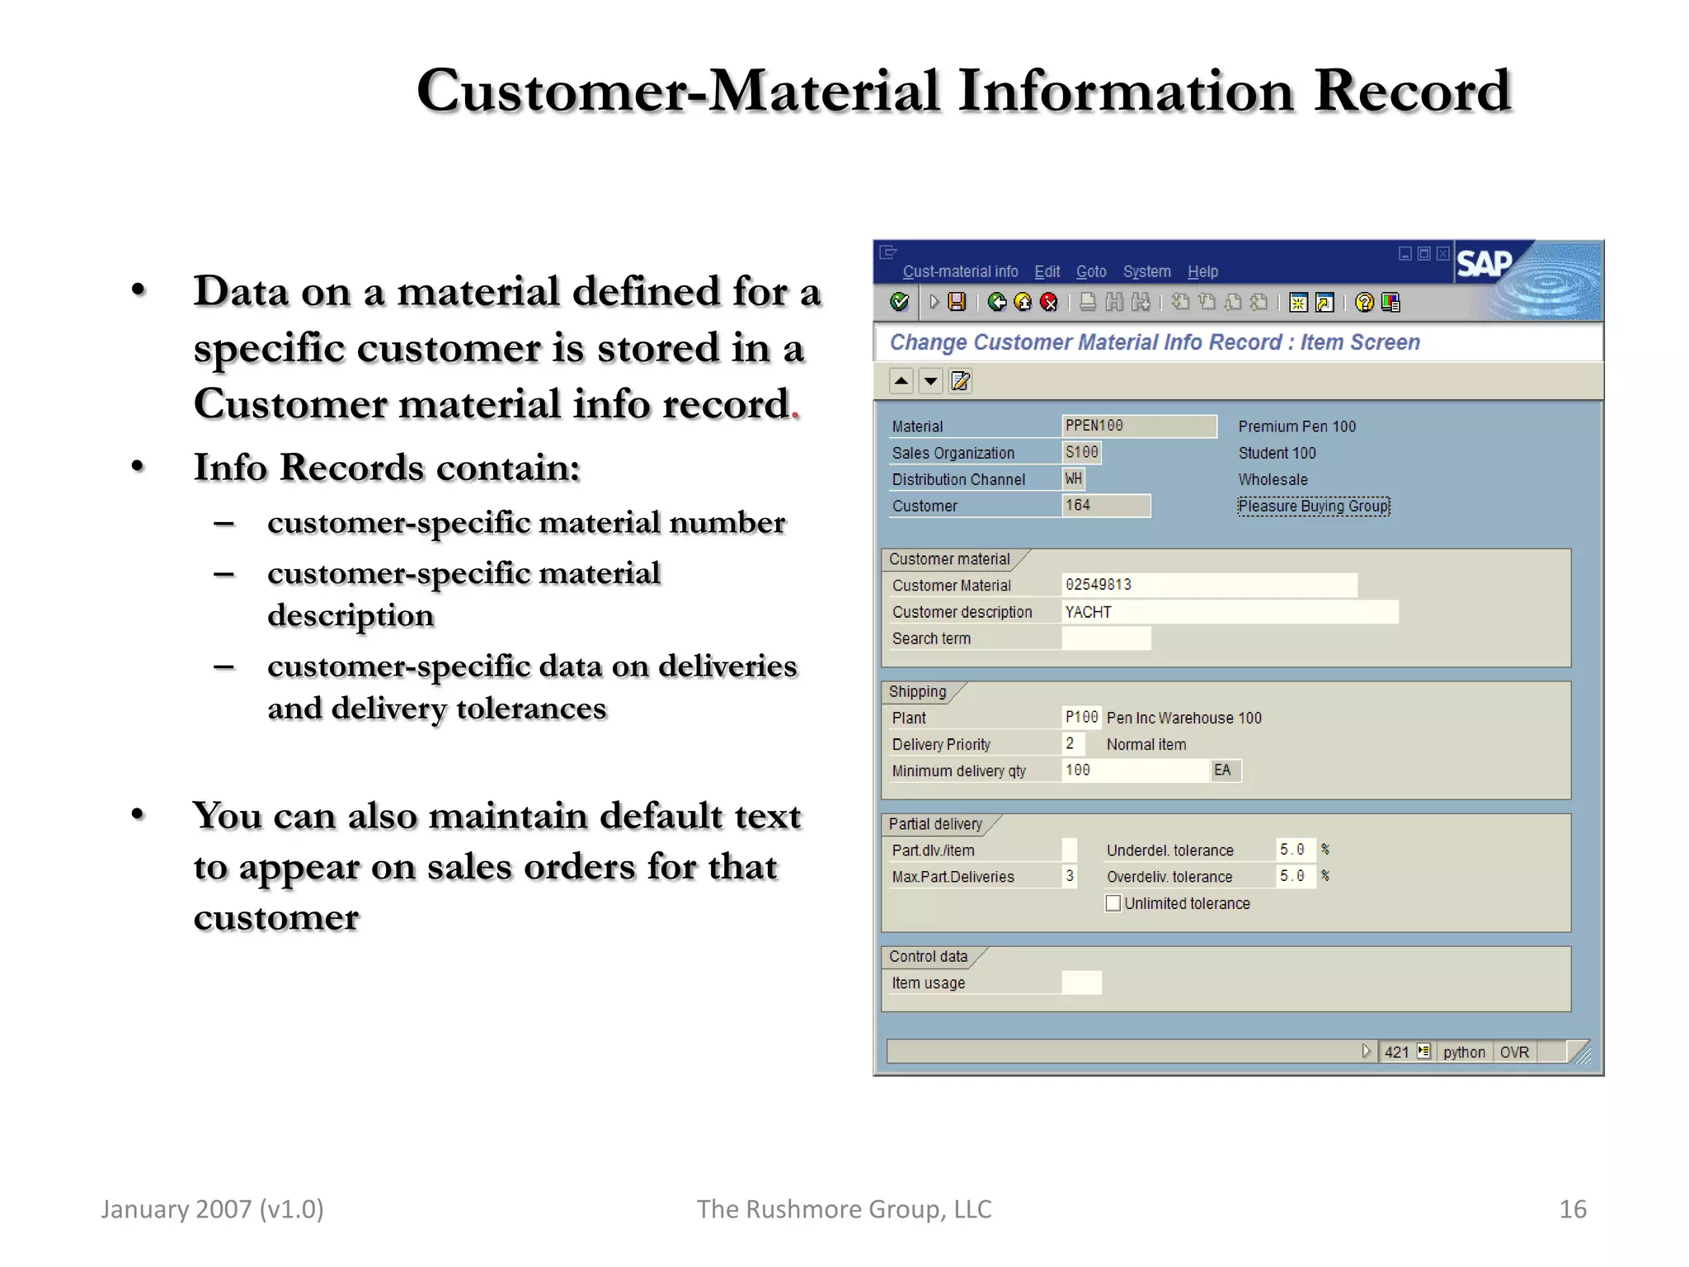Click the Texts notepad-pencil icon
1689x1267 pixels.
click(960, 381)
